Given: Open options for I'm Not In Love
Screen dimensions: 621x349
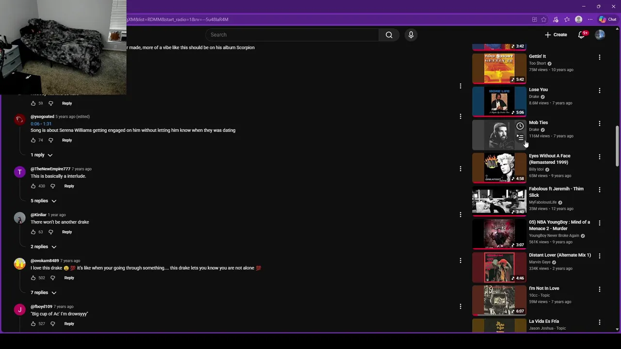Looking at the screenshot, I should (x=599, y=289).
